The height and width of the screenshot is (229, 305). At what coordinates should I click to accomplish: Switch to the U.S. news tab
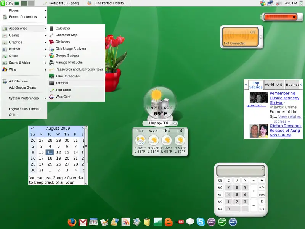coord(280,85)
